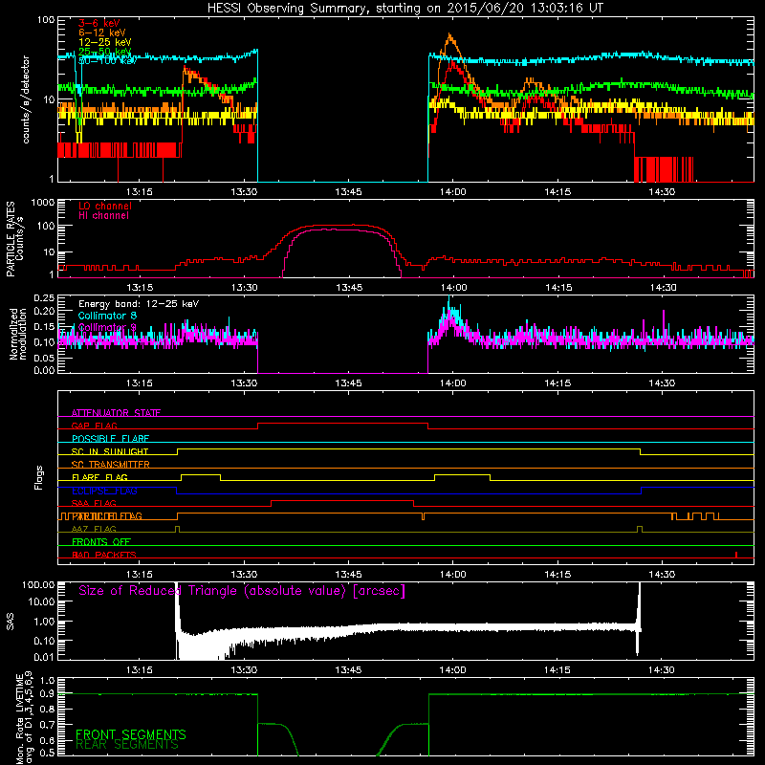Click the GAP FLAG label
Screen dimensions: 765x765
point(94,426)
